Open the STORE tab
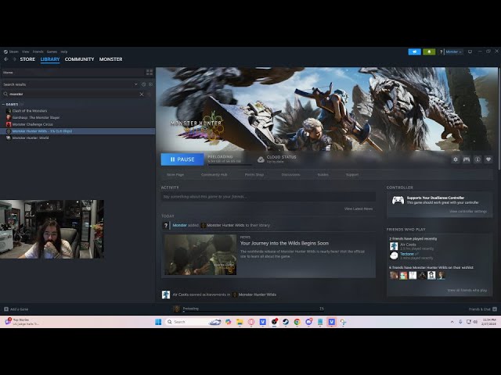 pyautogui.click(x=27, y=59)
